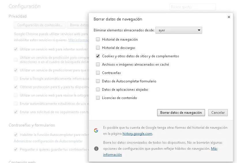The height and width of the screenshot is (163, 237).
Task: Select the Contraseñas checkbox
Action: tap(98, 73)
